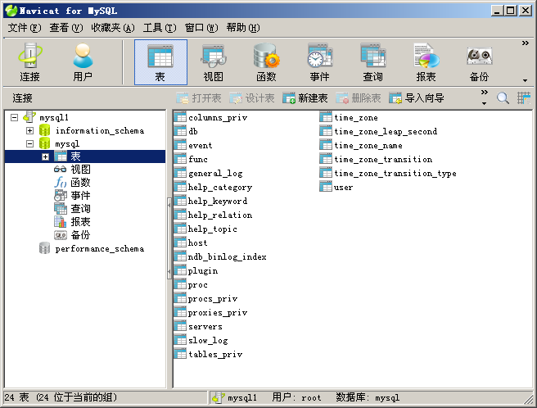Select the host table

click(x=191, y=243)
